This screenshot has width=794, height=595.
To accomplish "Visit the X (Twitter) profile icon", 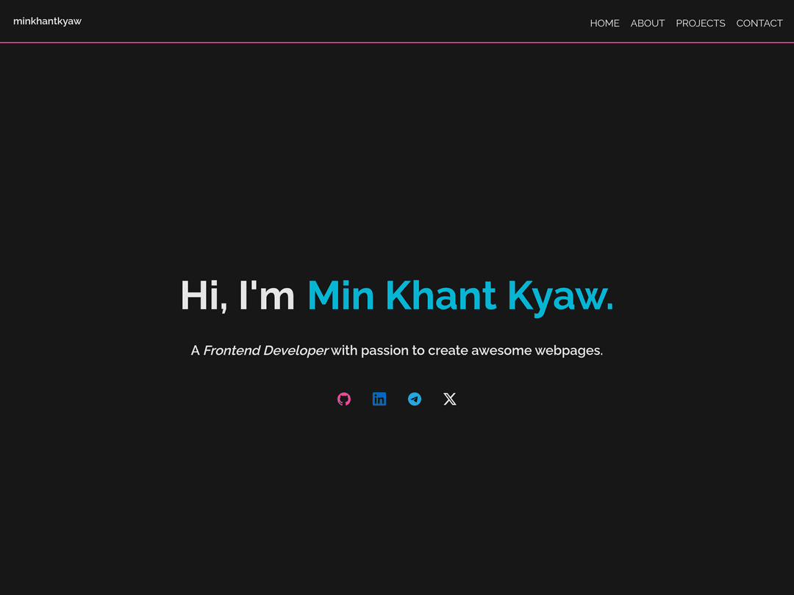I will coord(450,399).
